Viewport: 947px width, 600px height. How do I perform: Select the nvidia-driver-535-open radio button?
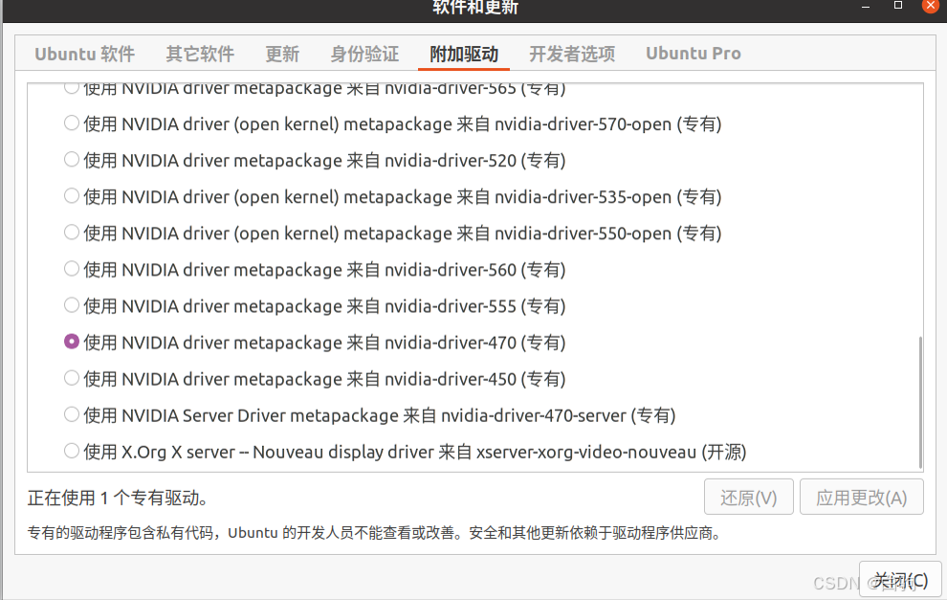tap(72, 196)
